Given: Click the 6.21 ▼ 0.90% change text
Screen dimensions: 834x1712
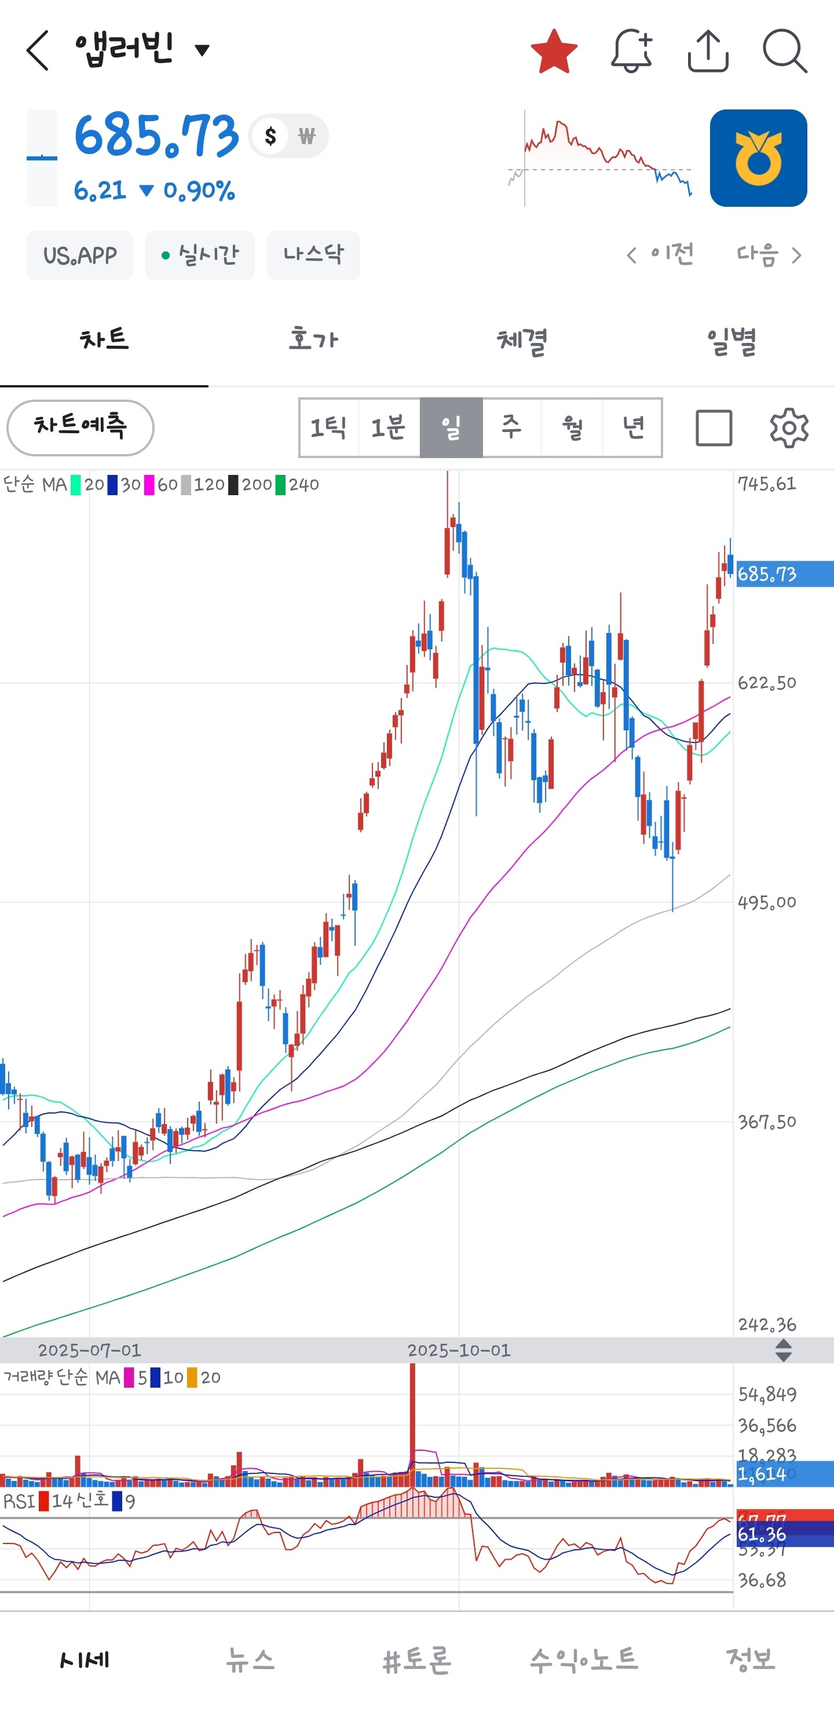Looking at the screenshot, I should [154, 191].
